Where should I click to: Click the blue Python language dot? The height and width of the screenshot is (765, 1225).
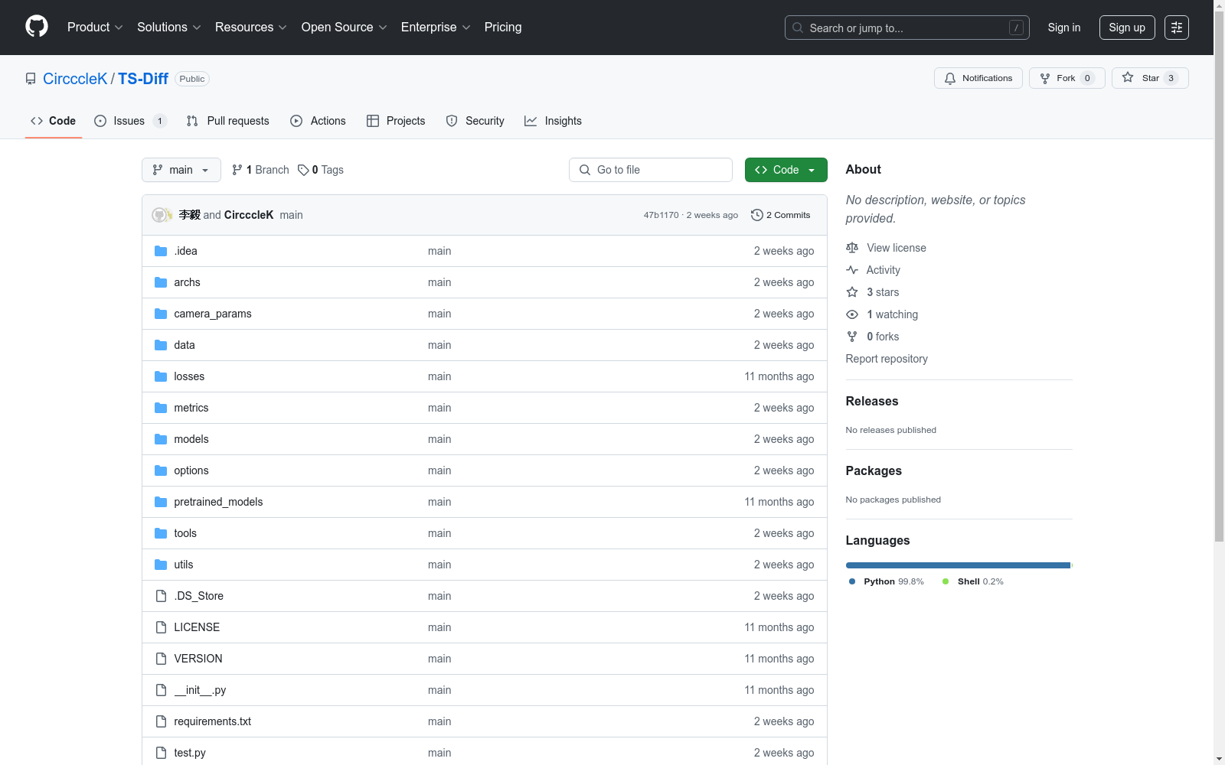[852, 581]
